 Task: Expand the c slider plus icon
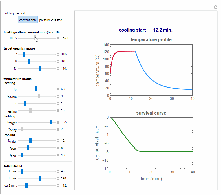(58, 104)
